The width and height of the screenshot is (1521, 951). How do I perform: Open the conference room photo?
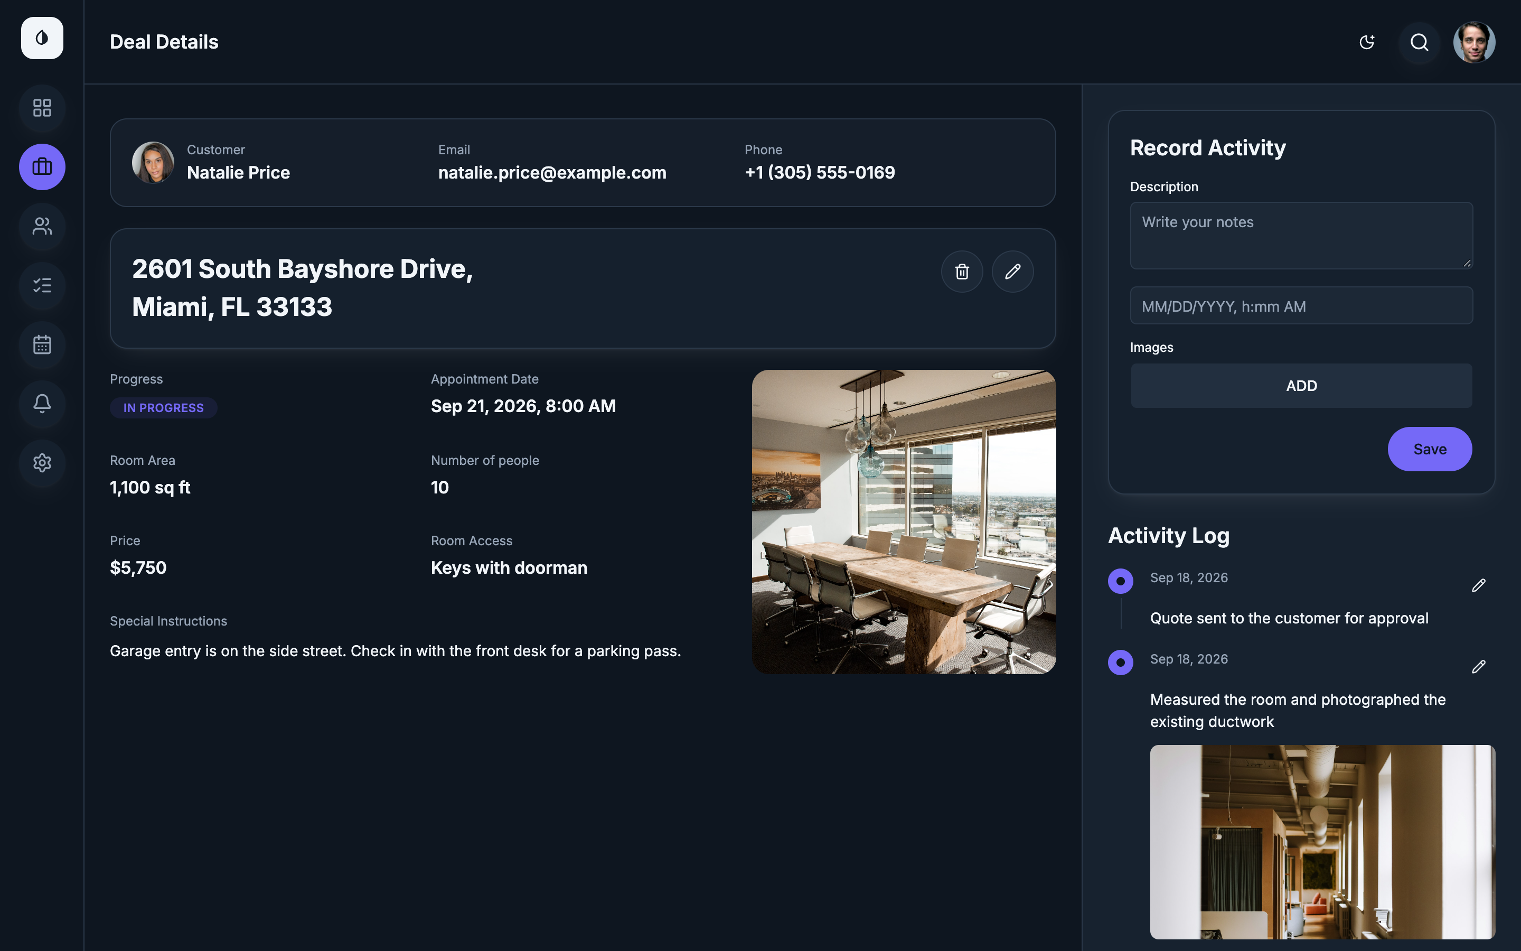(x=904, y=522)
